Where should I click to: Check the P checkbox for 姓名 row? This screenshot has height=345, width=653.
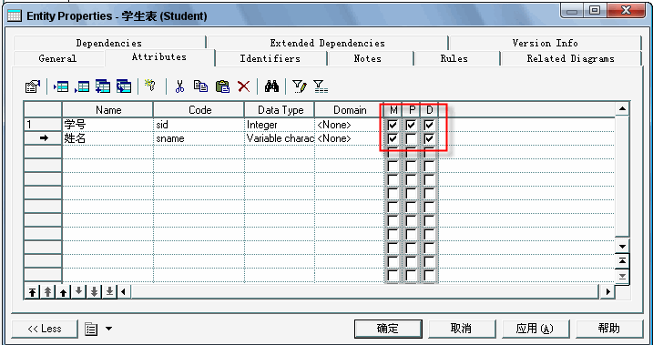click(411, 138)
